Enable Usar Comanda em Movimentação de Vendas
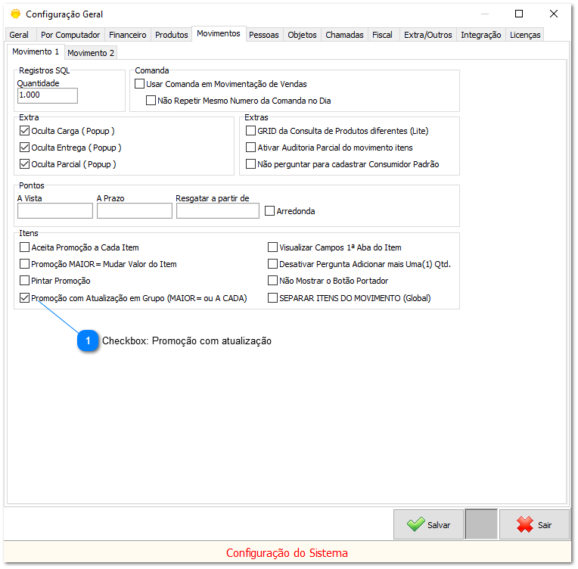Image resolution: width=578 pixels, height=569 pixels. coord(139,84)
